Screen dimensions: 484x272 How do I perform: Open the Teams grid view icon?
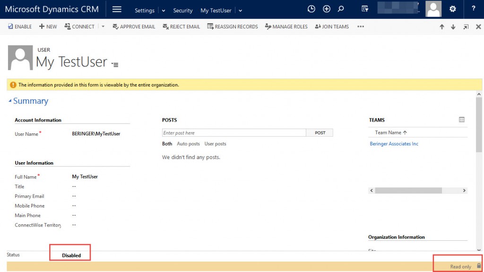tap(461, 120)
